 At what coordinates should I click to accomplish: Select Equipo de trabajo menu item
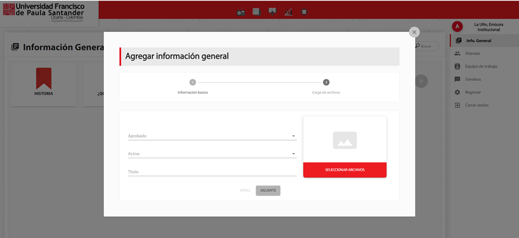(x=481, y=66)
